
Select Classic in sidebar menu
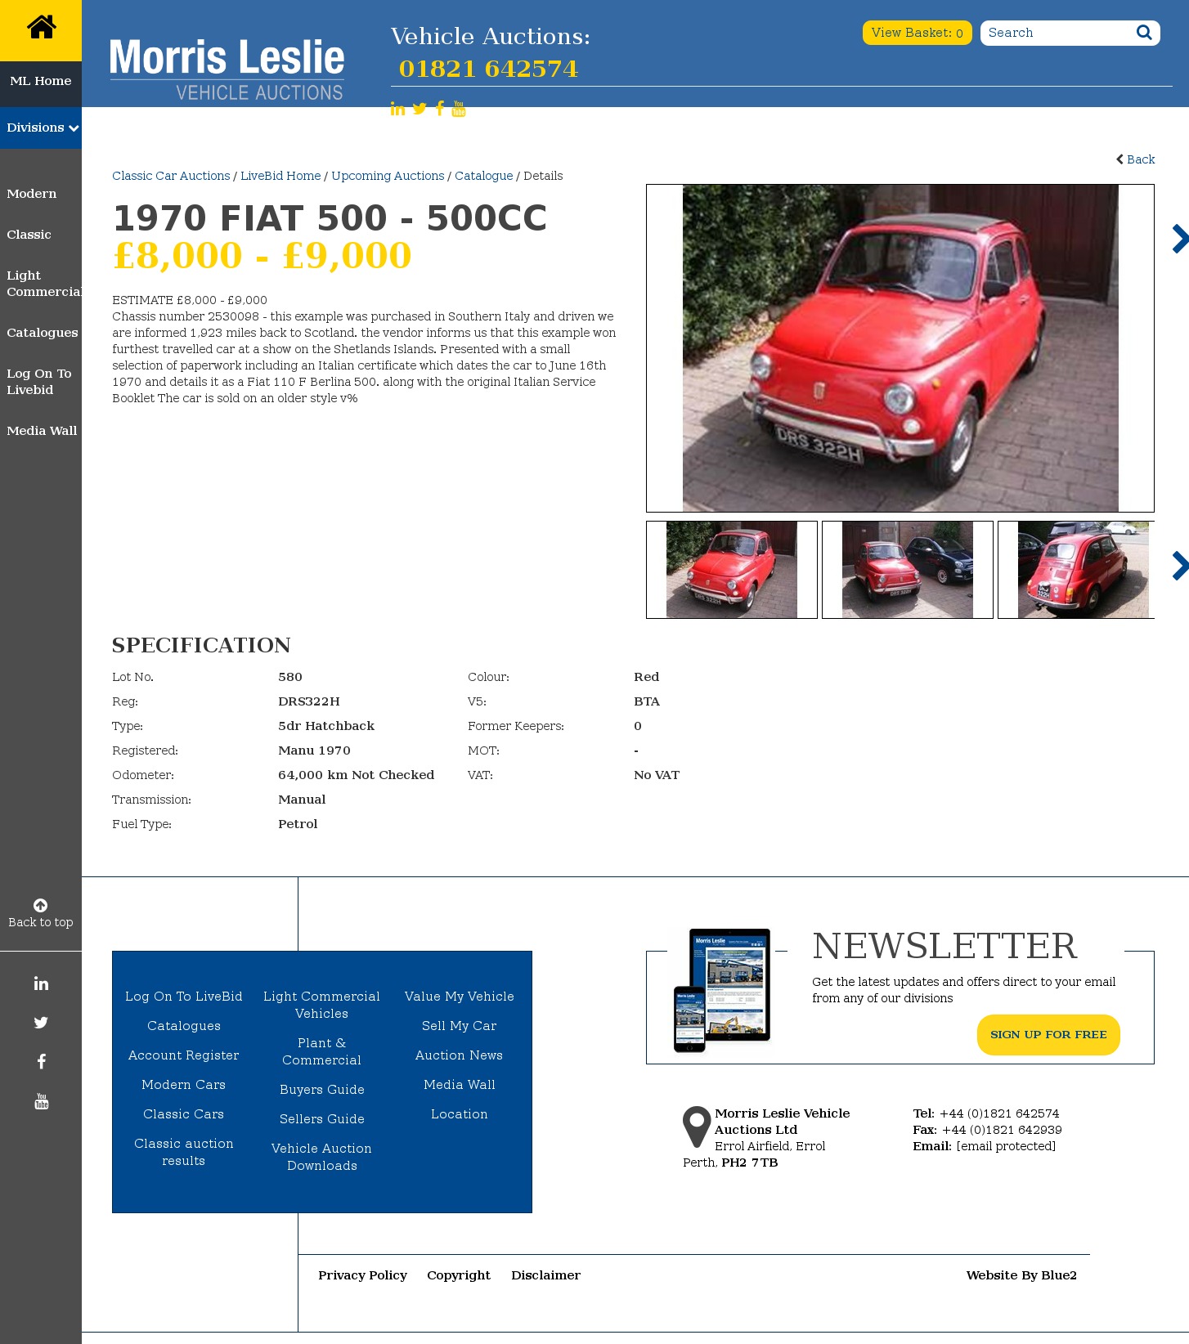click(x=29, y=235)
